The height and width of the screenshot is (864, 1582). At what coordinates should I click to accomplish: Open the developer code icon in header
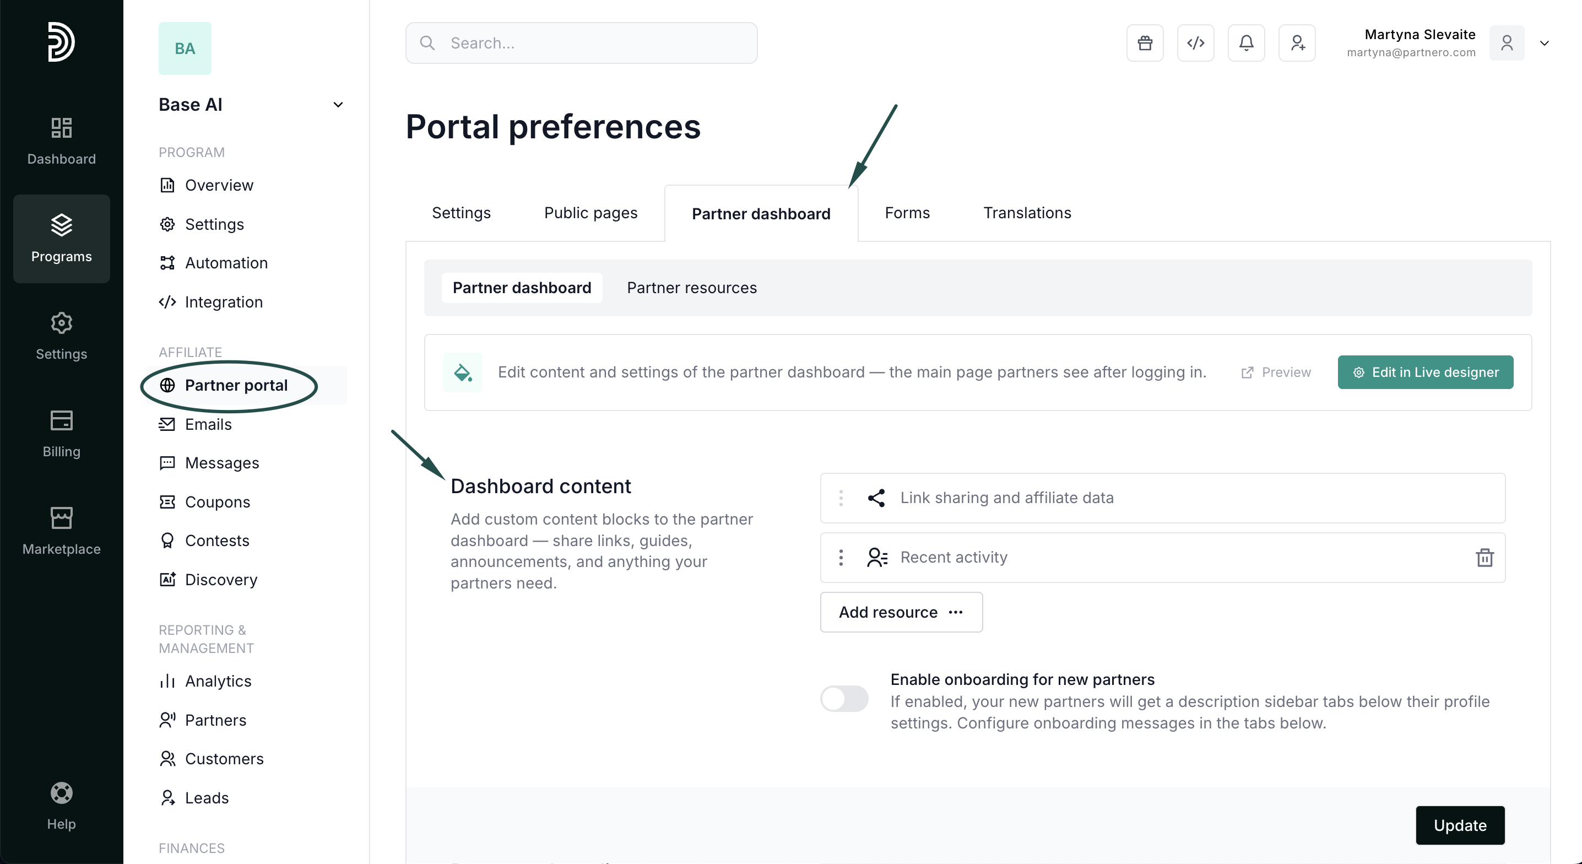pos(1195,43)
